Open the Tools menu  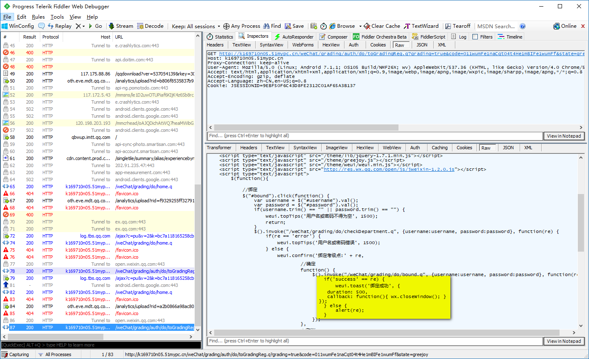(x=57, y=17)
